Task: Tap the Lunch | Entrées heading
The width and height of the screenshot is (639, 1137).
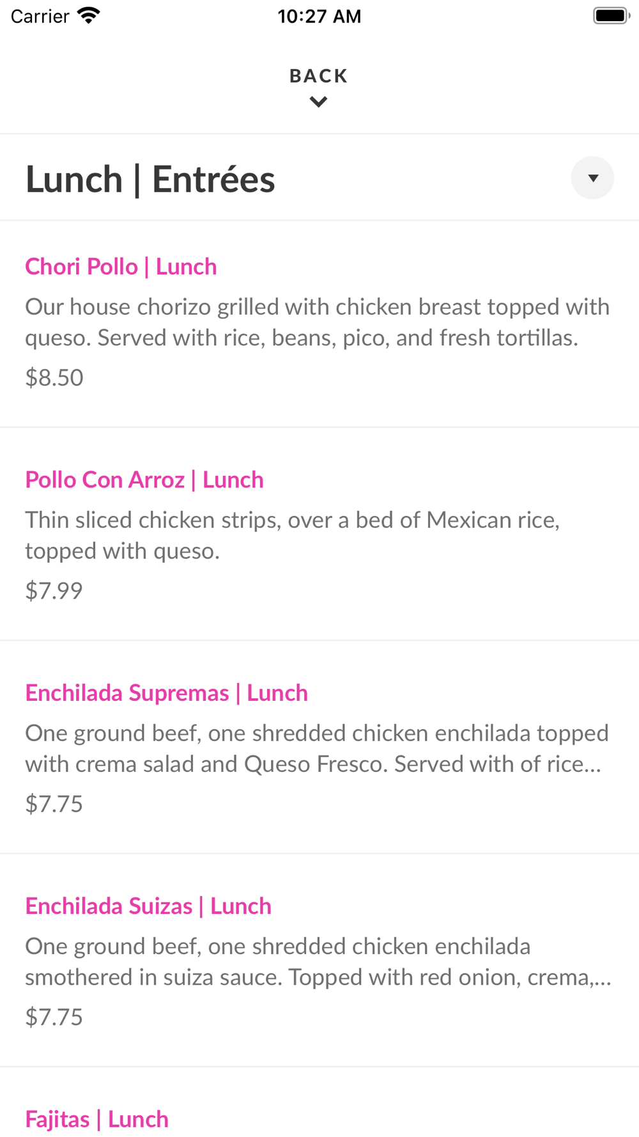Action: click(150, 179)
